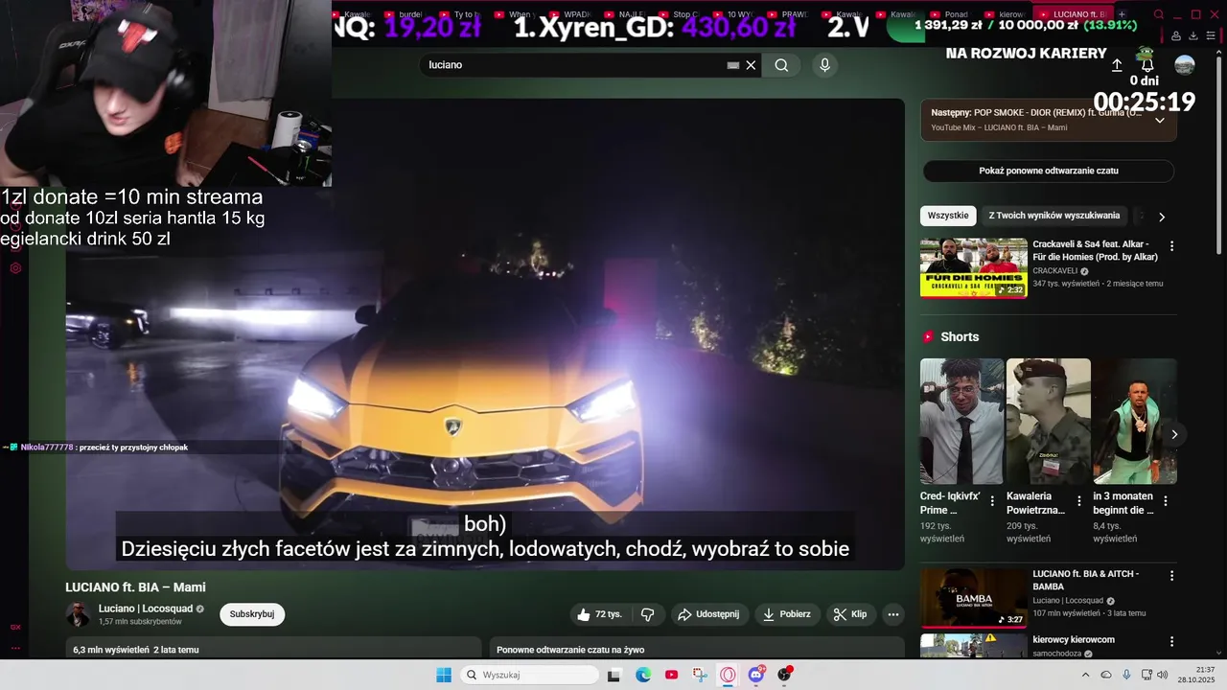Open a new browser tab with plus
1227x690 pixels.
(x=1123, y=14)
